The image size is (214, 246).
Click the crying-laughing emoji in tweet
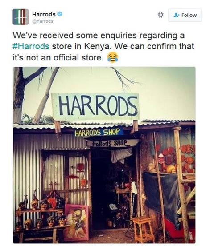113,57
